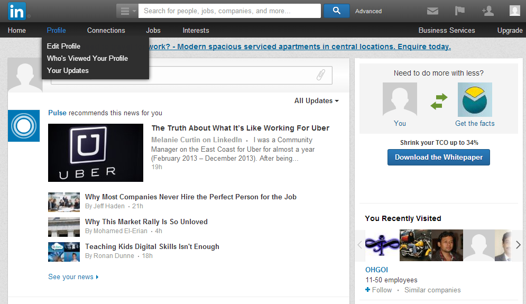The image size is (526, 304).
Task: Click 'By Mohamed El-Erian' byline
Action: 116,231
